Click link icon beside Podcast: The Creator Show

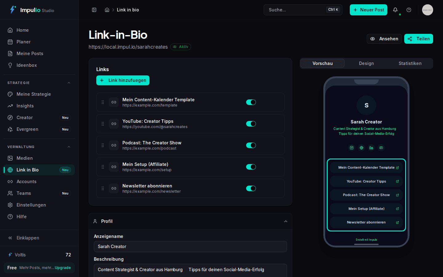114,145
